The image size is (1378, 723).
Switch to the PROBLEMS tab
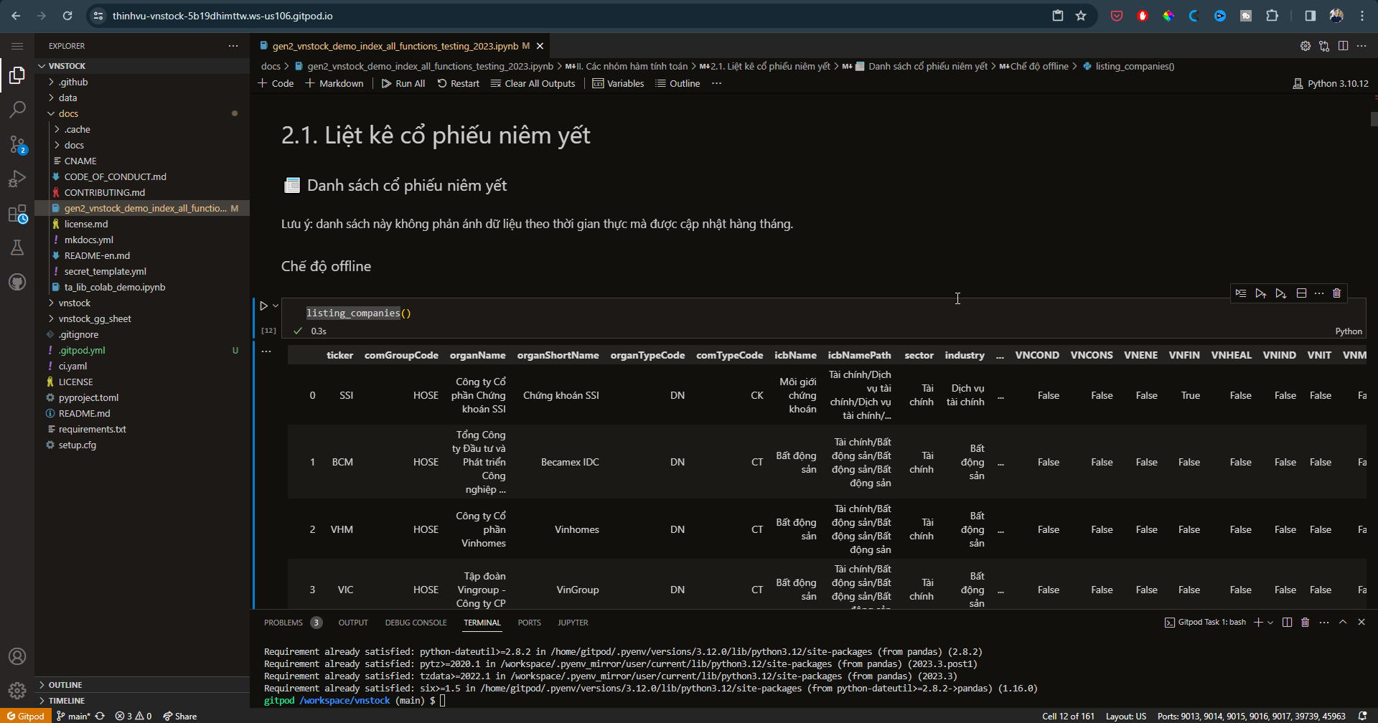(x=283, y=623)
